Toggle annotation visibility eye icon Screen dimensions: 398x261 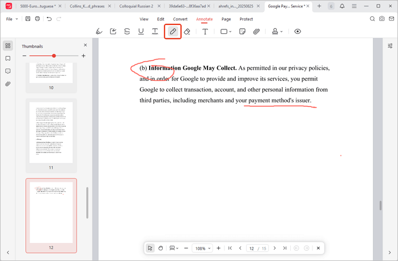(298, 31)
